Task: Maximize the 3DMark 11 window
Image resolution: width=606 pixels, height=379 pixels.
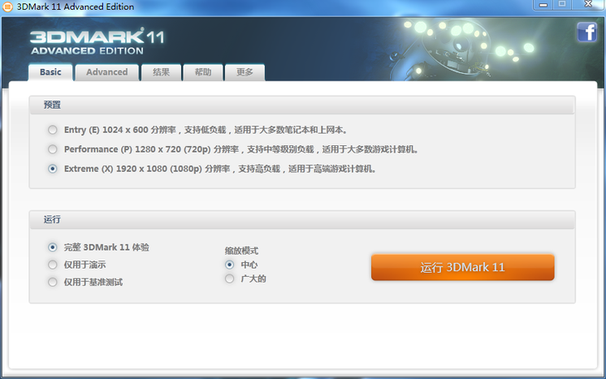Action: [x=561, y=5]
